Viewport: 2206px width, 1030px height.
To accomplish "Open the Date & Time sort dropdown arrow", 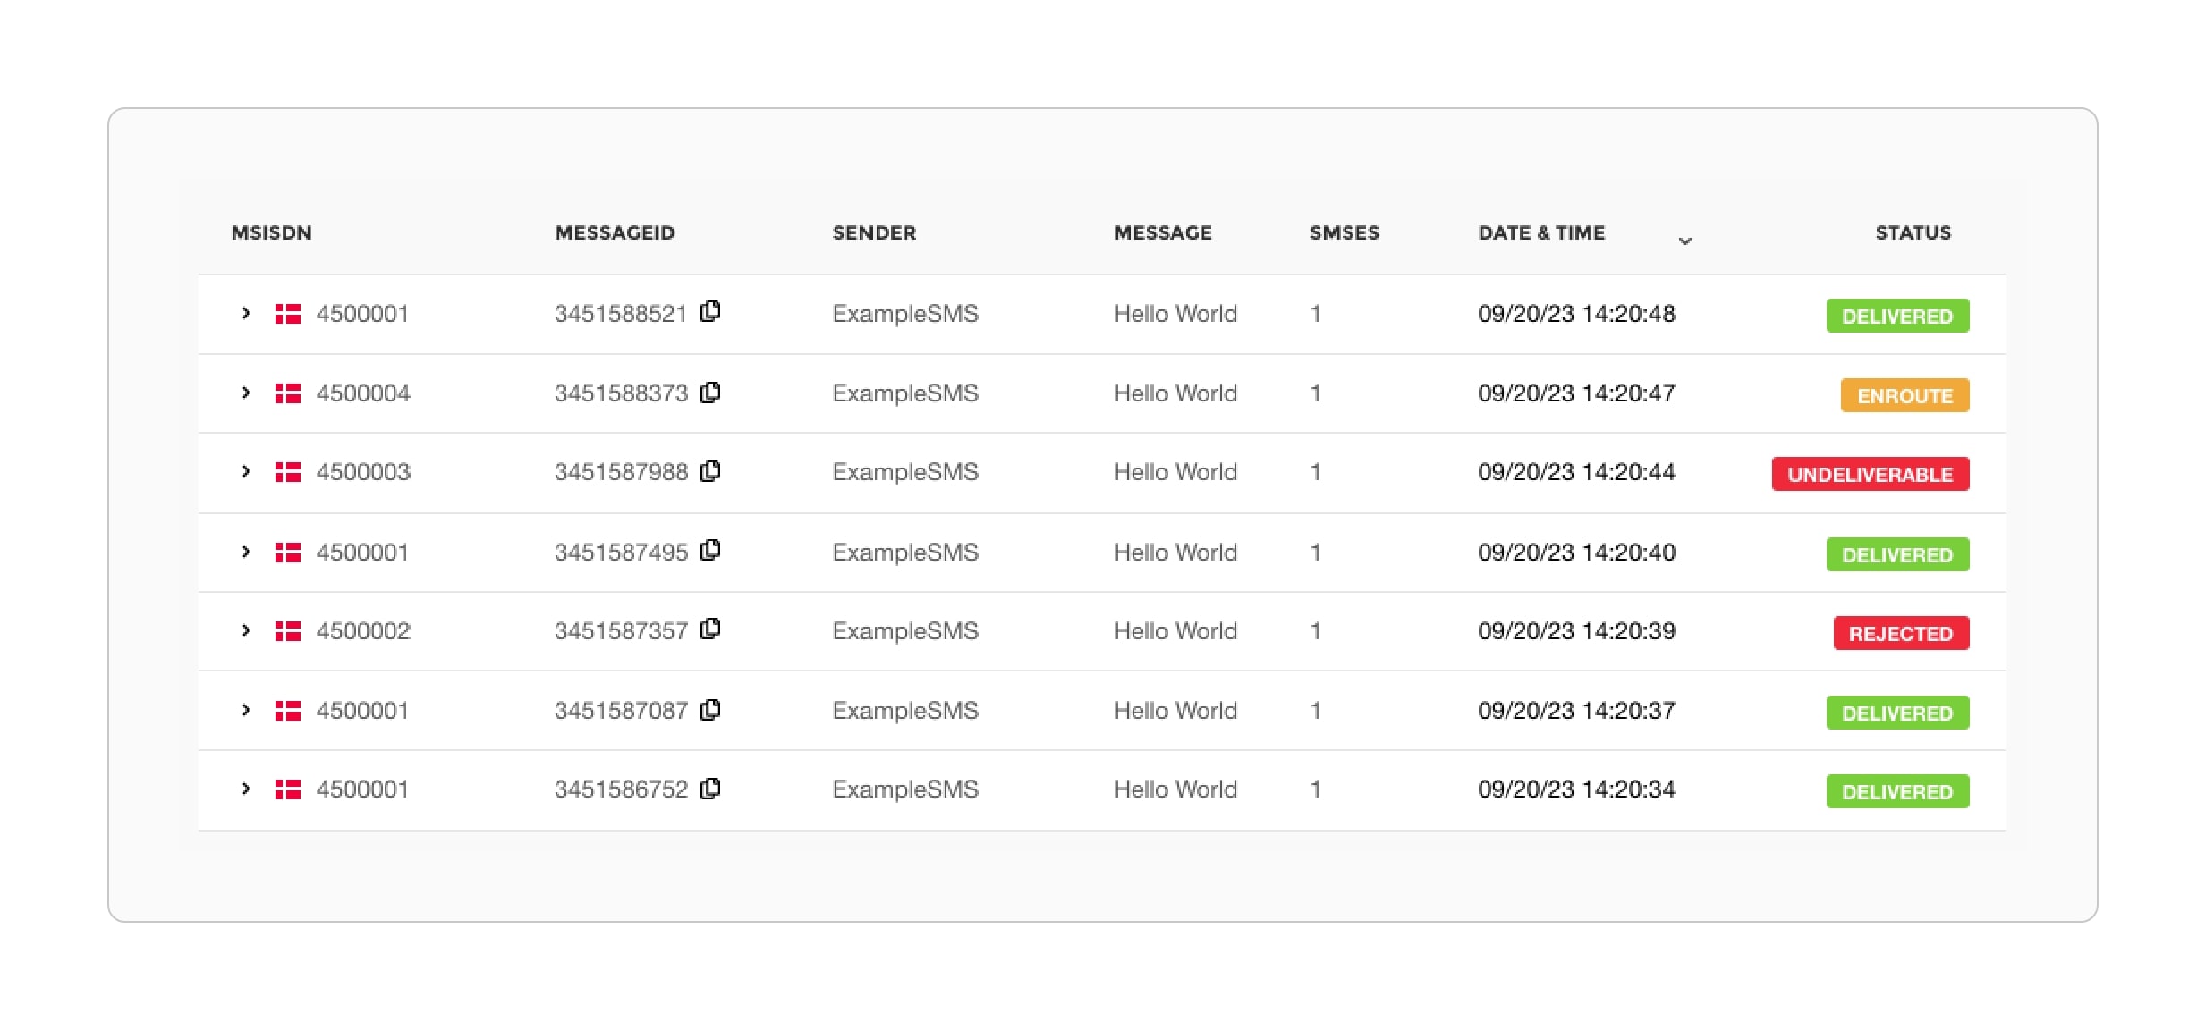I will [x=1685, y=240].
